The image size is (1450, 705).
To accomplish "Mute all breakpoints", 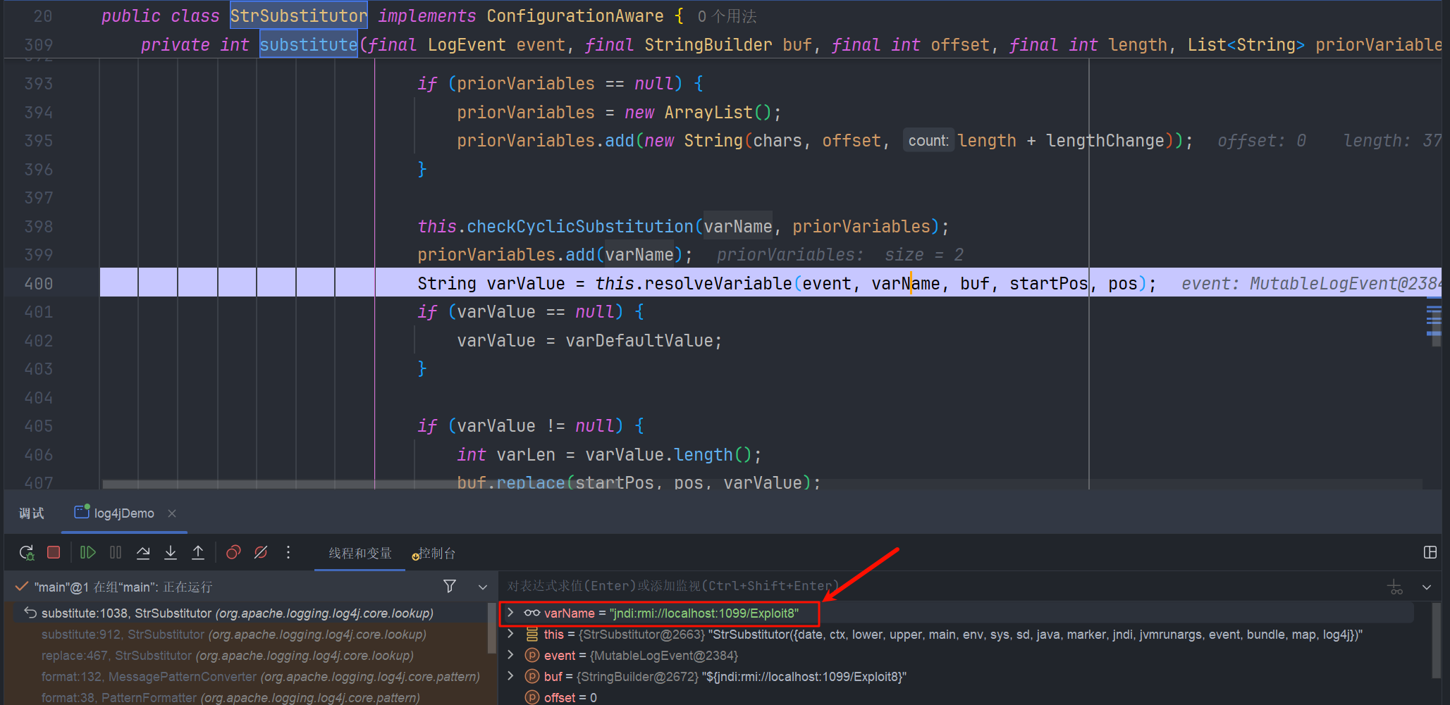I will click(261, 553).
